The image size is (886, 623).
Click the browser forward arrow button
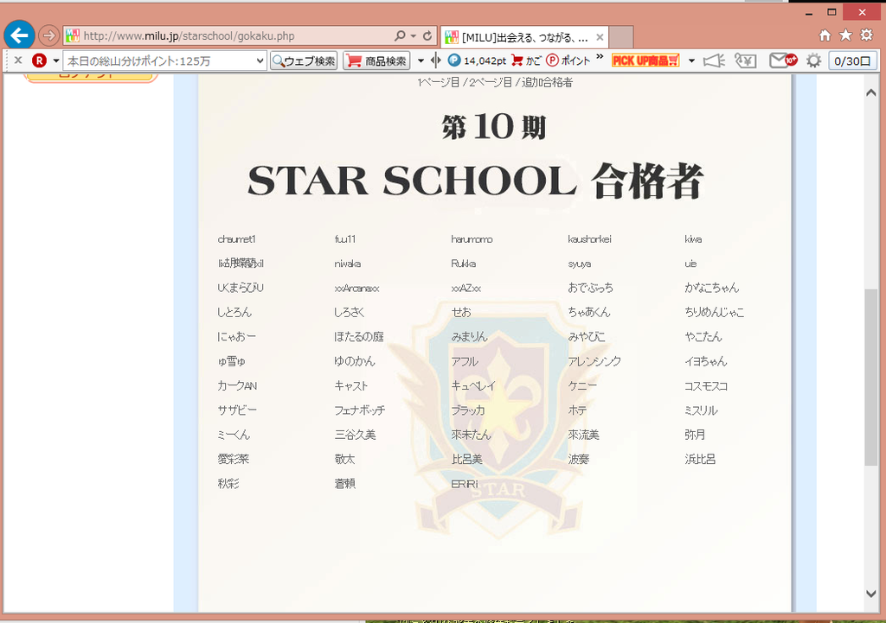[x=48, y=35]
